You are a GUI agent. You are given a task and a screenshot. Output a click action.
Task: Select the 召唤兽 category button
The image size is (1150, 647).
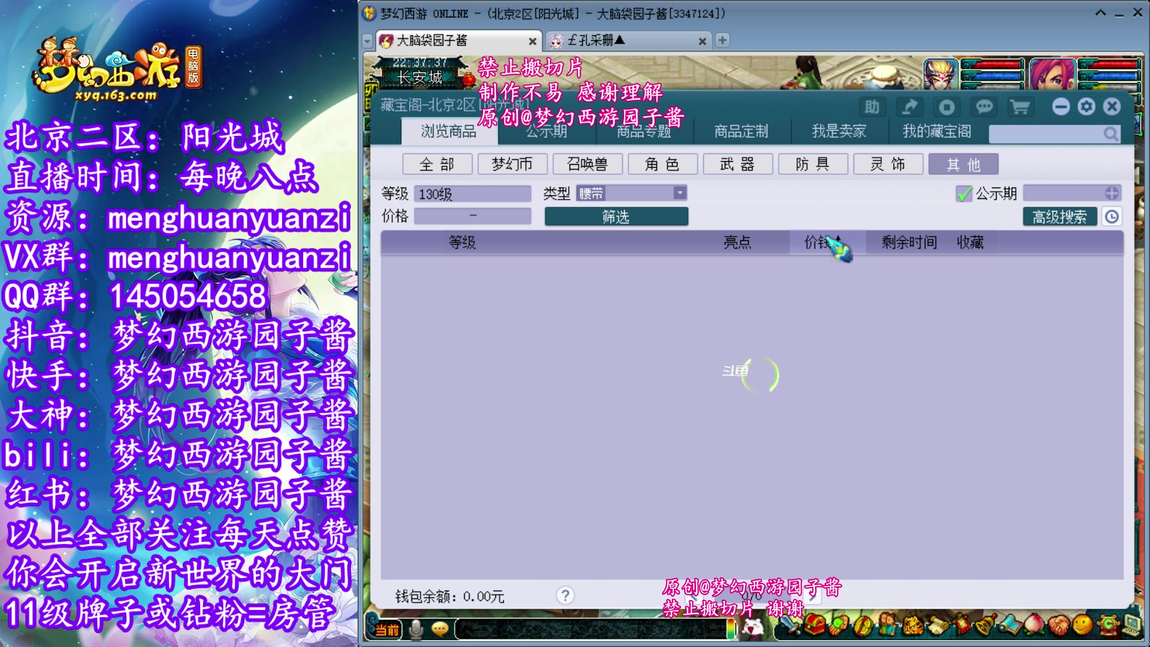click(x=588, y=164)
